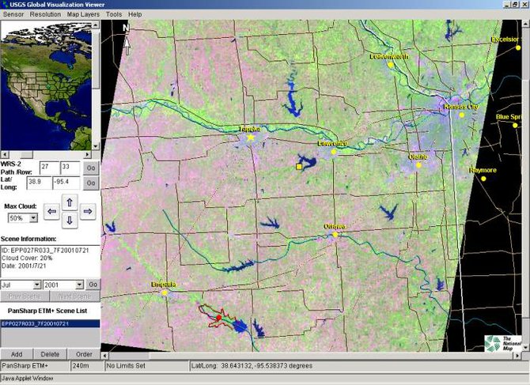This screenshot has height=385, width=530.
Task: Click the right arrow navigation button
Action: coord(88,211)
